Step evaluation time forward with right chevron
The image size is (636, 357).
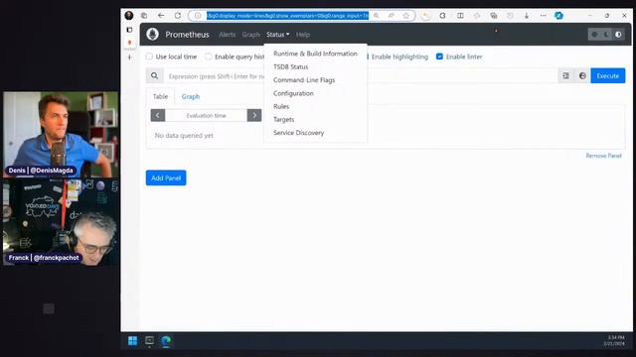pyautogui.click(x=254, y=115)
